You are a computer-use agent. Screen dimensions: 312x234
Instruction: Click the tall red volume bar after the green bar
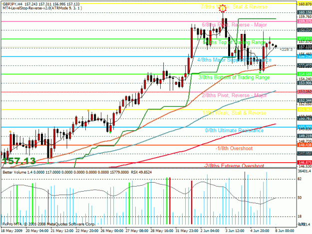(x=170, y=201)
